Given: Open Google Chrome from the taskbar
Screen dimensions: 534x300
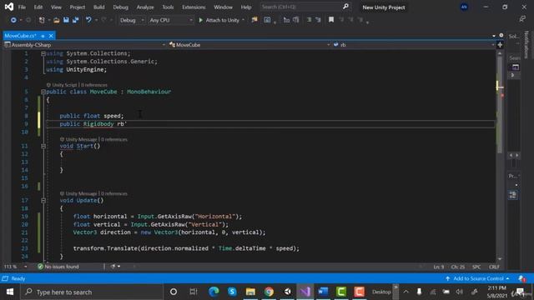Looking at the screenshot, I should click(269, 292).
